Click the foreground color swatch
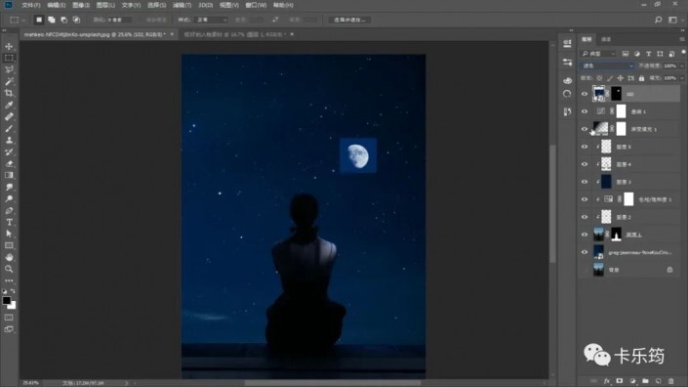688x387 pixels. (x=6, y=300)
